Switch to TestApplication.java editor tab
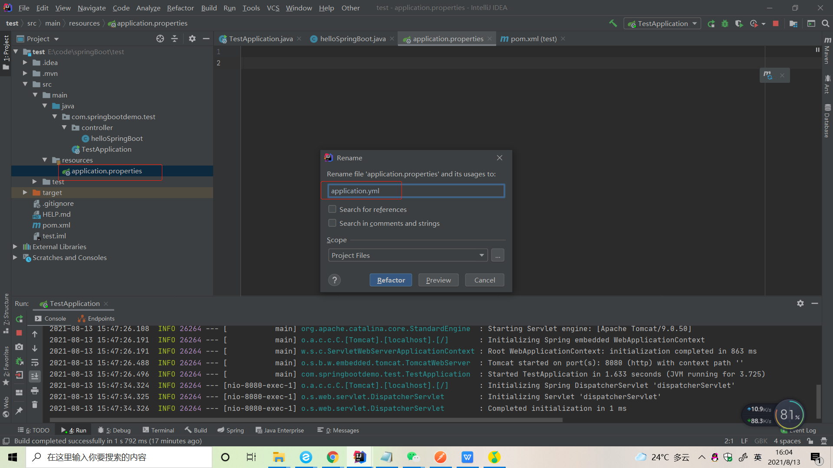833x468 pixels. tap(260, 39)
